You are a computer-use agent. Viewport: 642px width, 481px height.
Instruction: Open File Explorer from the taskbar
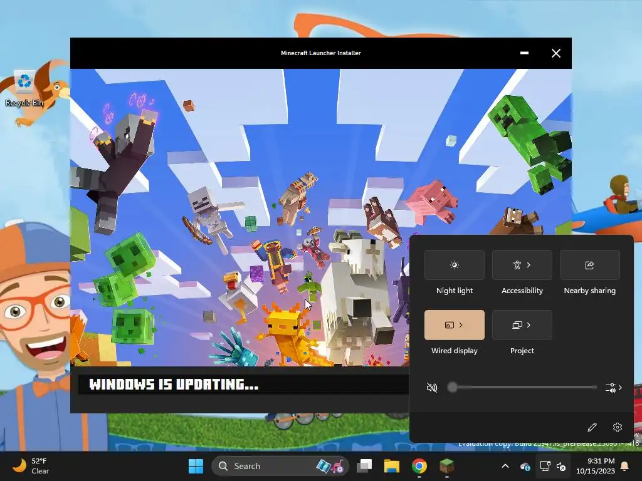[391, 466]
